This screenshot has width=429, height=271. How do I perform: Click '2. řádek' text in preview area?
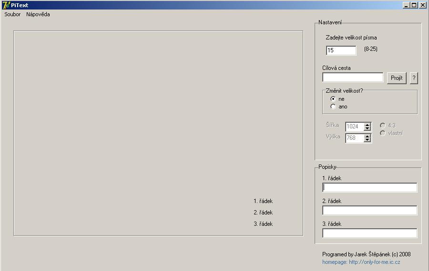pyautogui.click(x=263, y=213)
